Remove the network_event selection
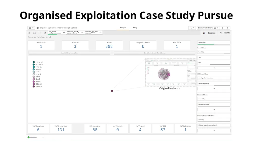Viewport: 258px width, 145px height. coord(82,33)
